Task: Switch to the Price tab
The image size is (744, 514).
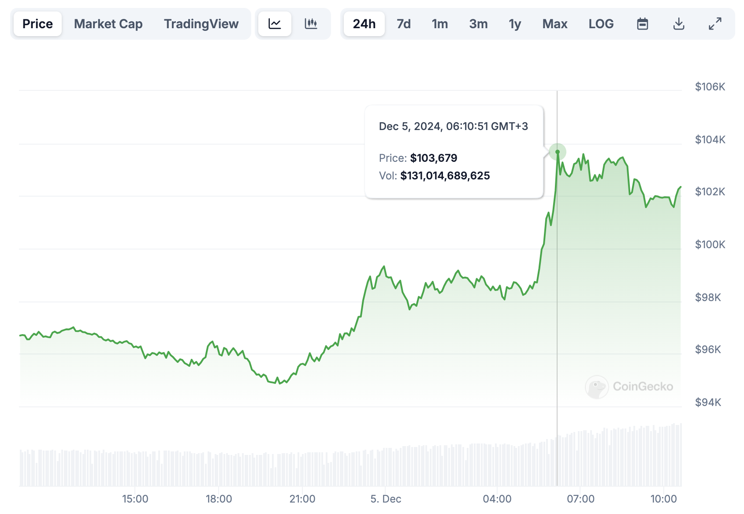Action: 37,24
